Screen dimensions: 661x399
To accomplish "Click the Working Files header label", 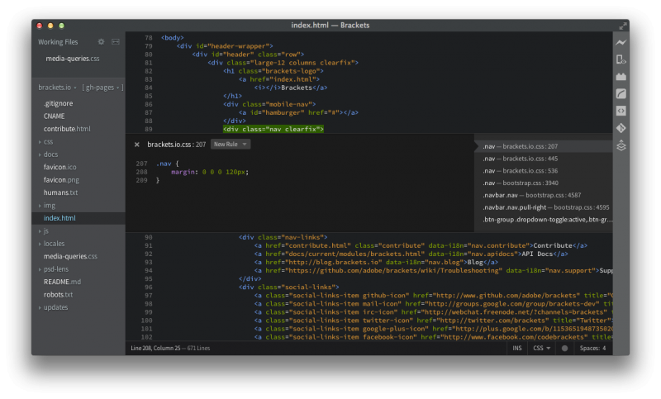I will coord(58,41).
